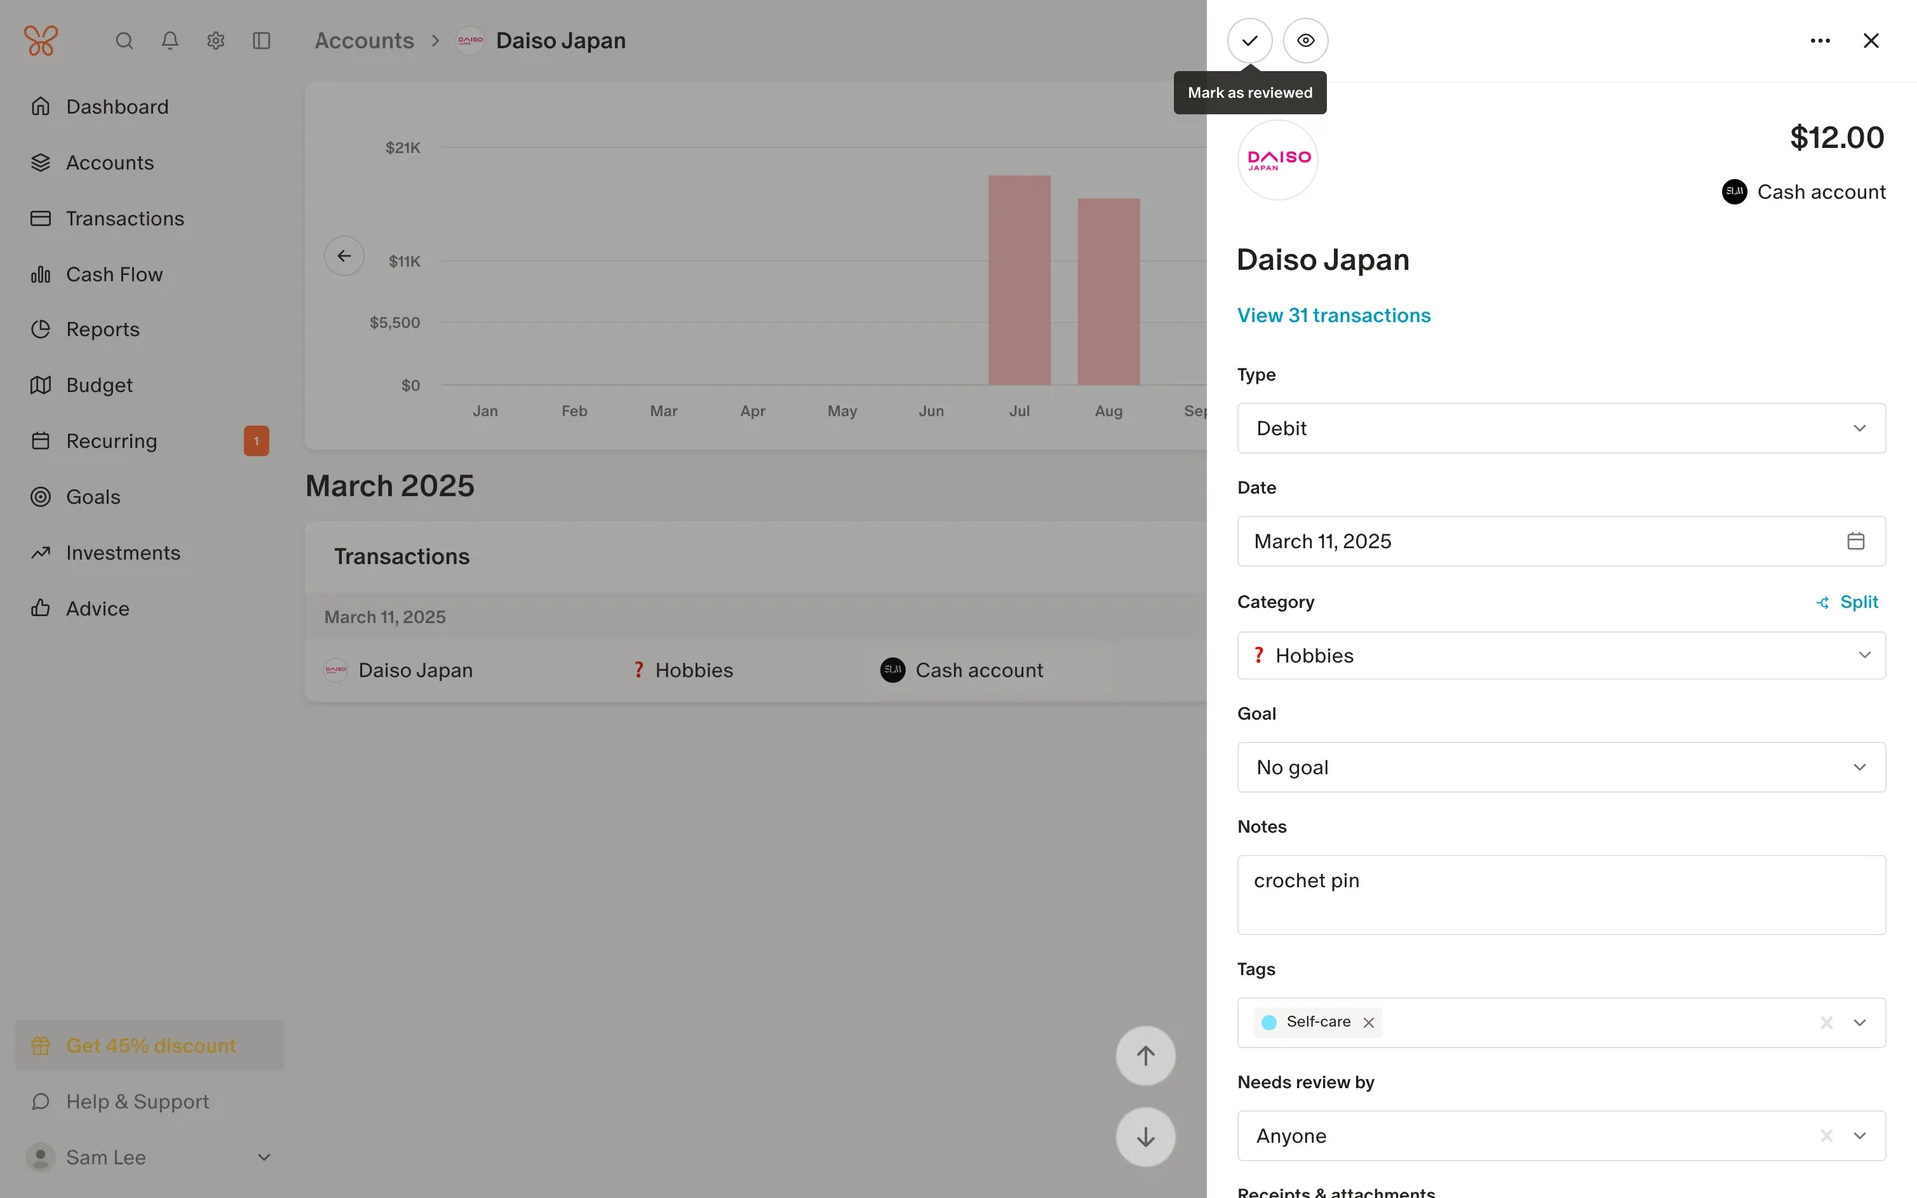Remove the Self-care tag
The image size is (1917, 1198).
click(1369, 1023)
